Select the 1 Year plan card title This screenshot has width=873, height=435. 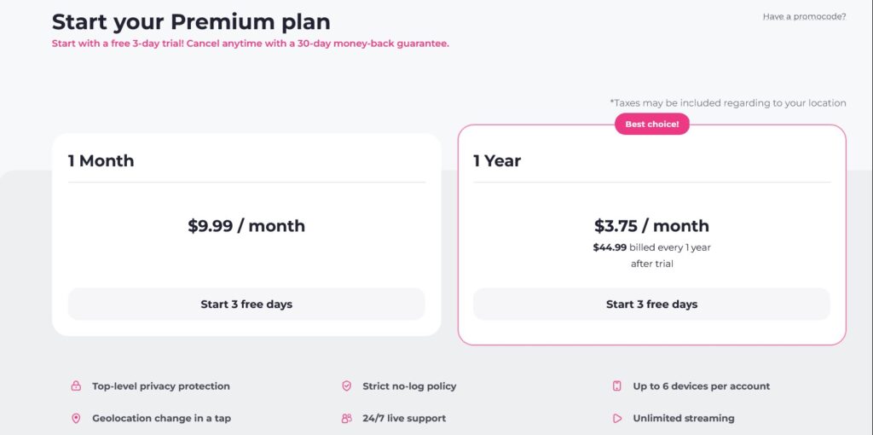pos(497,161)
